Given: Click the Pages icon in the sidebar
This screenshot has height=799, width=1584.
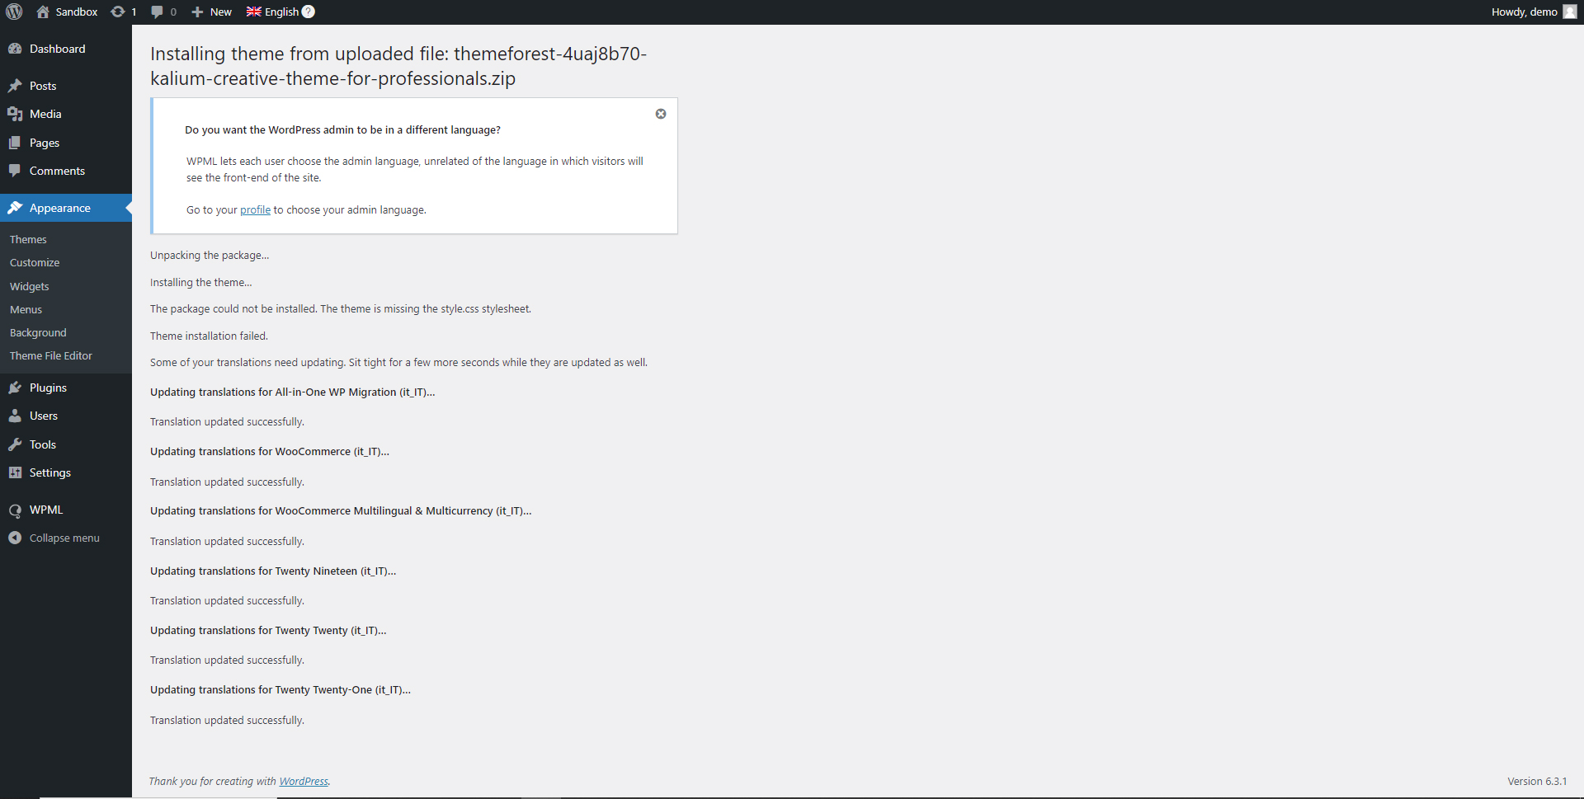Looking at the screenshot, I should tap(15, 143).
